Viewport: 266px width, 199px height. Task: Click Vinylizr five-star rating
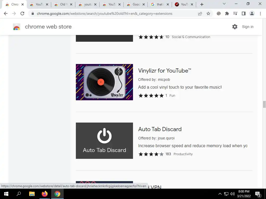[x=151, y=95]
